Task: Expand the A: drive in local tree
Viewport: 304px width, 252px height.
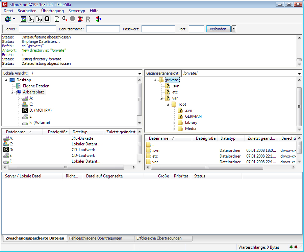Action: tap(19, 99)
